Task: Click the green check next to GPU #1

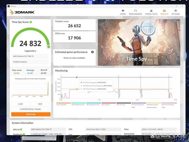Action: pyautogui.click(x=21, y=129)
